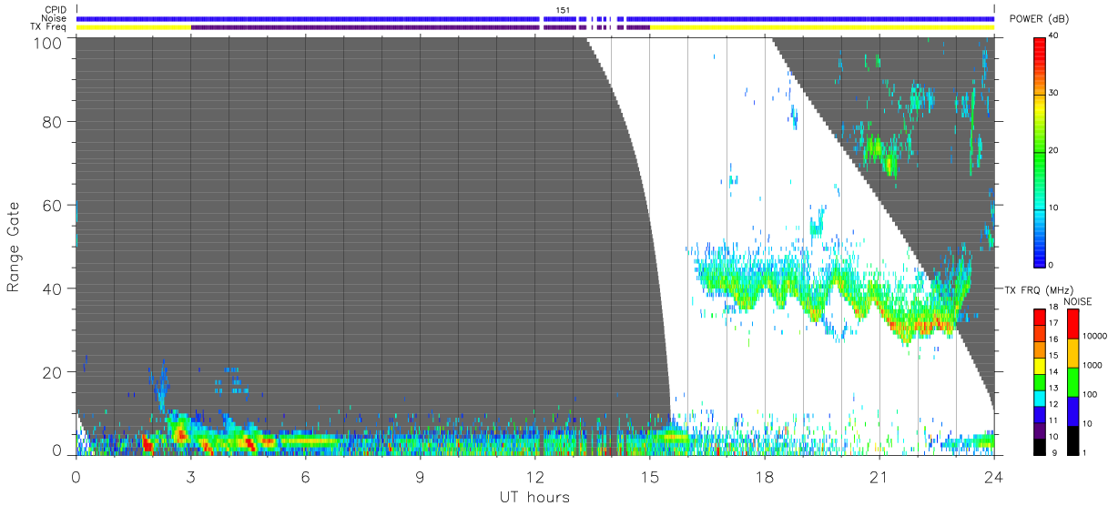Click the NOISE colorbar
Image resolution: width=1118 pixels, height=516 pixels.
click(x=1072, y=381)
